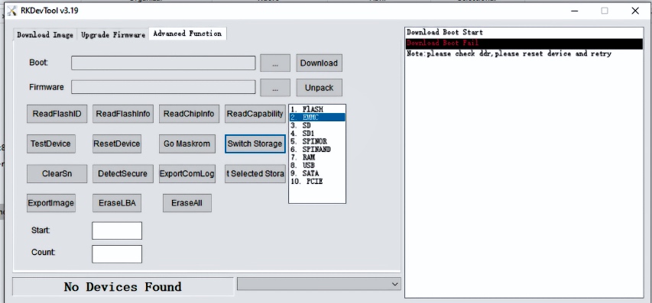Click the Get Selected Storage button
Image resolution: width=652 pixels, height=303 pixels.
(x=255, y=173)
